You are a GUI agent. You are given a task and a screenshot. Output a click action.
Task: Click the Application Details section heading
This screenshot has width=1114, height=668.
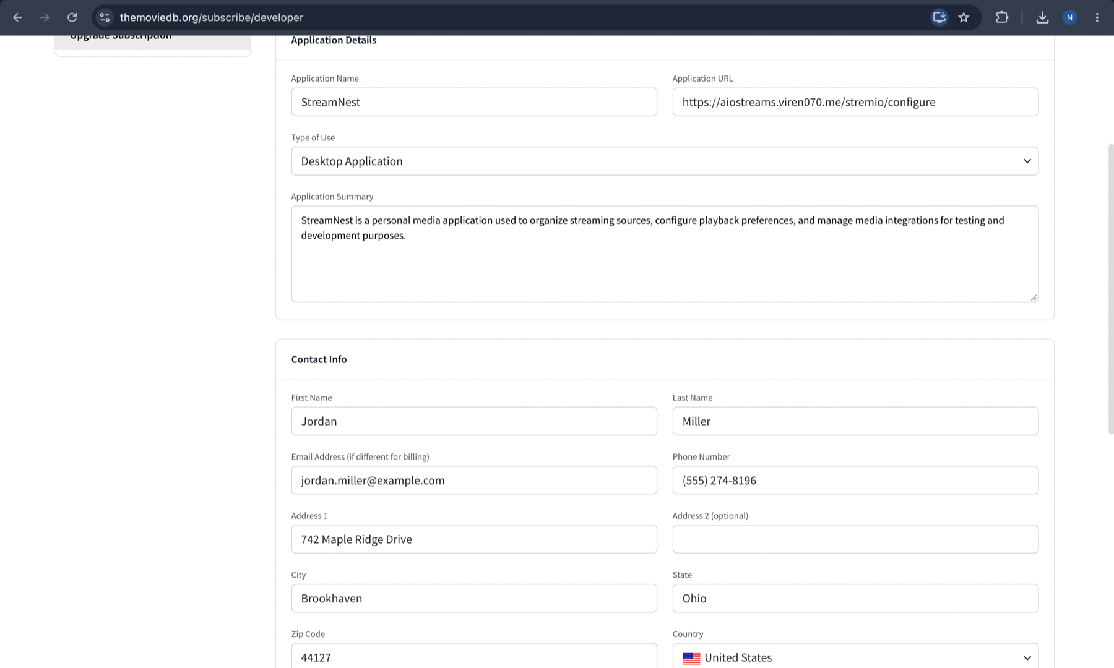coord(334,40)
